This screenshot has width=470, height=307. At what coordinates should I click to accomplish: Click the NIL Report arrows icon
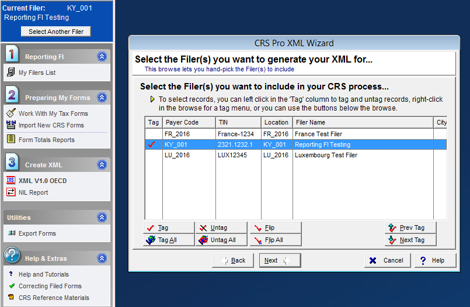coord(11,192)
